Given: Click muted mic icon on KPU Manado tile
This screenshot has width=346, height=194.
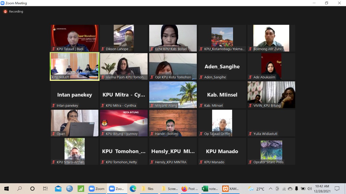Looking at the screenshot, I should 201,162.
